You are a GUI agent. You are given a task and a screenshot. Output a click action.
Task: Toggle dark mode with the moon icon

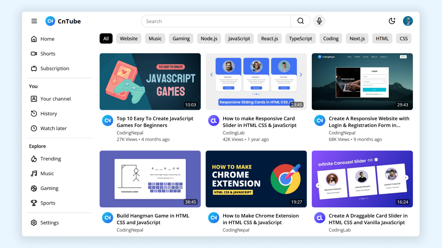pyautogui.click(x=392, y=21)
